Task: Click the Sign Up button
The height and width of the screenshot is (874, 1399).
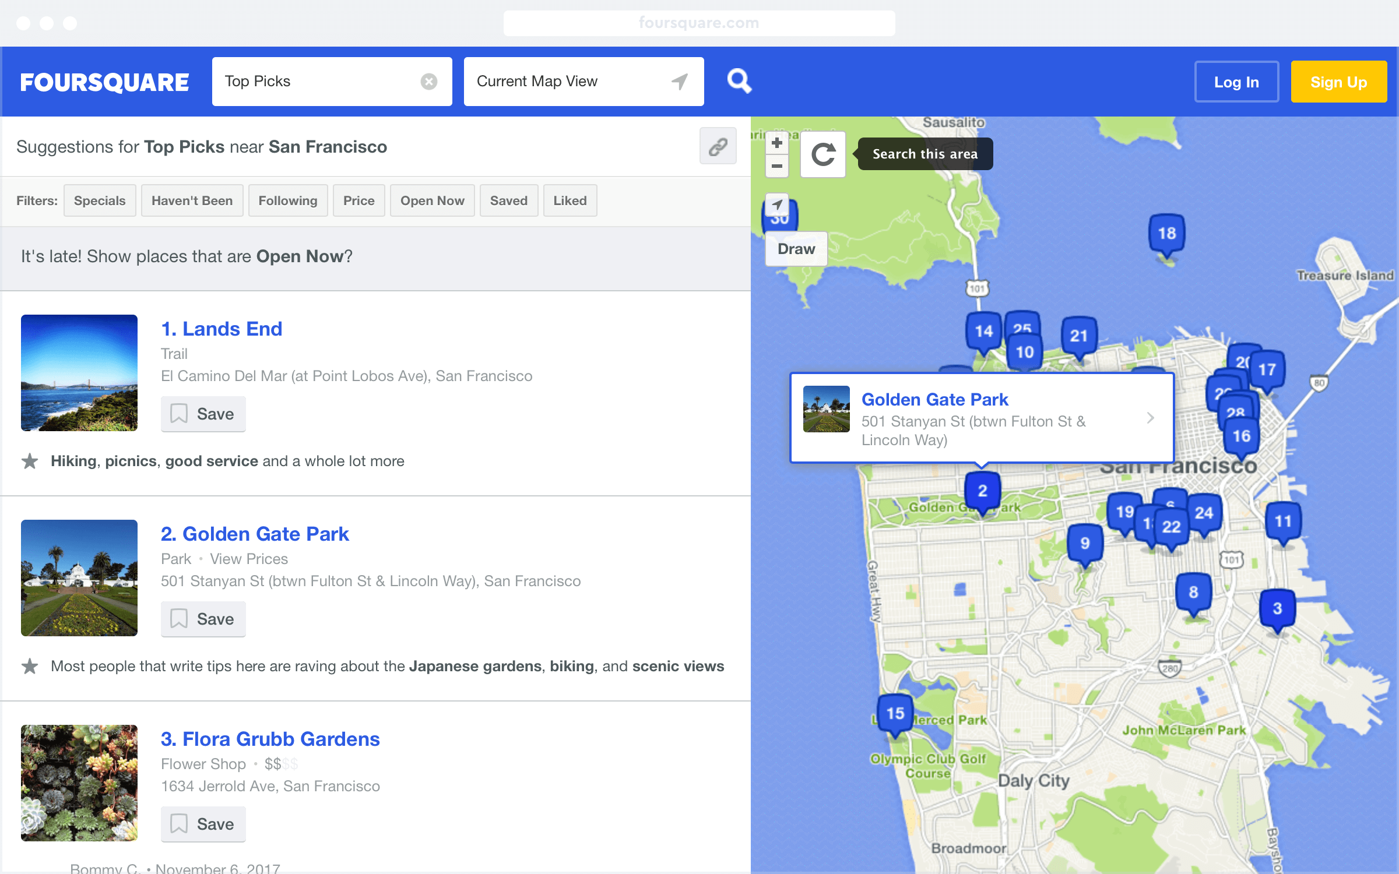Action: [x=1339, y=82]
